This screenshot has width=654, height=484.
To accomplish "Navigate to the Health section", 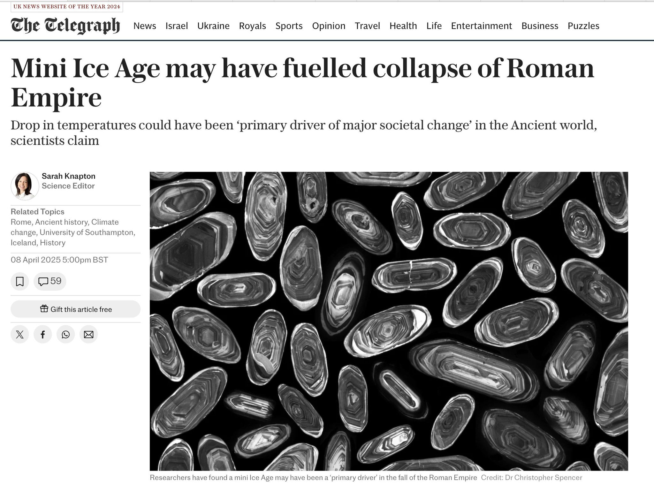I will tap(403, 26).
